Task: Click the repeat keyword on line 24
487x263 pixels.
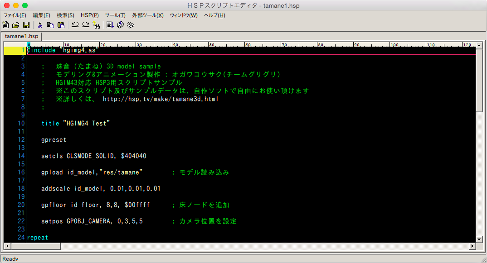Action: point(38,238)
